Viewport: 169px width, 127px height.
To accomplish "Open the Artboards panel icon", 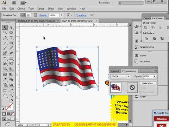I will 137,61.
